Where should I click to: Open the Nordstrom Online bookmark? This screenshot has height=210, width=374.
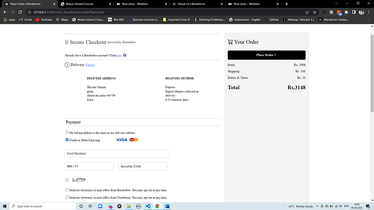point(333,20)
